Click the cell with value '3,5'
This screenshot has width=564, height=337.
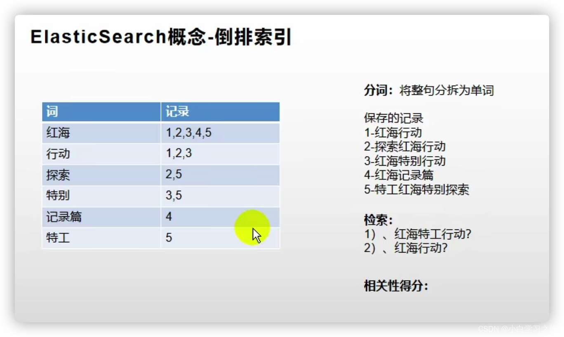coord(220,196)
